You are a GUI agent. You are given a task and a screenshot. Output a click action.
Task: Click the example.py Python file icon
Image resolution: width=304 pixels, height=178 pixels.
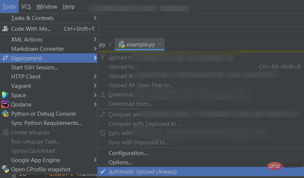click(x=122, y=44)
